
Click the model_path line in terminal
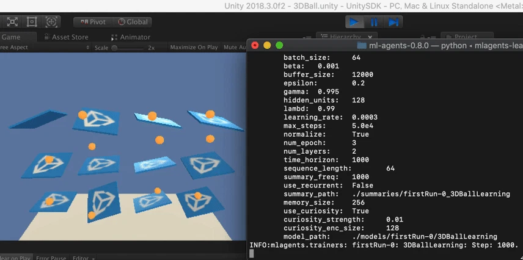pos(390,237)
